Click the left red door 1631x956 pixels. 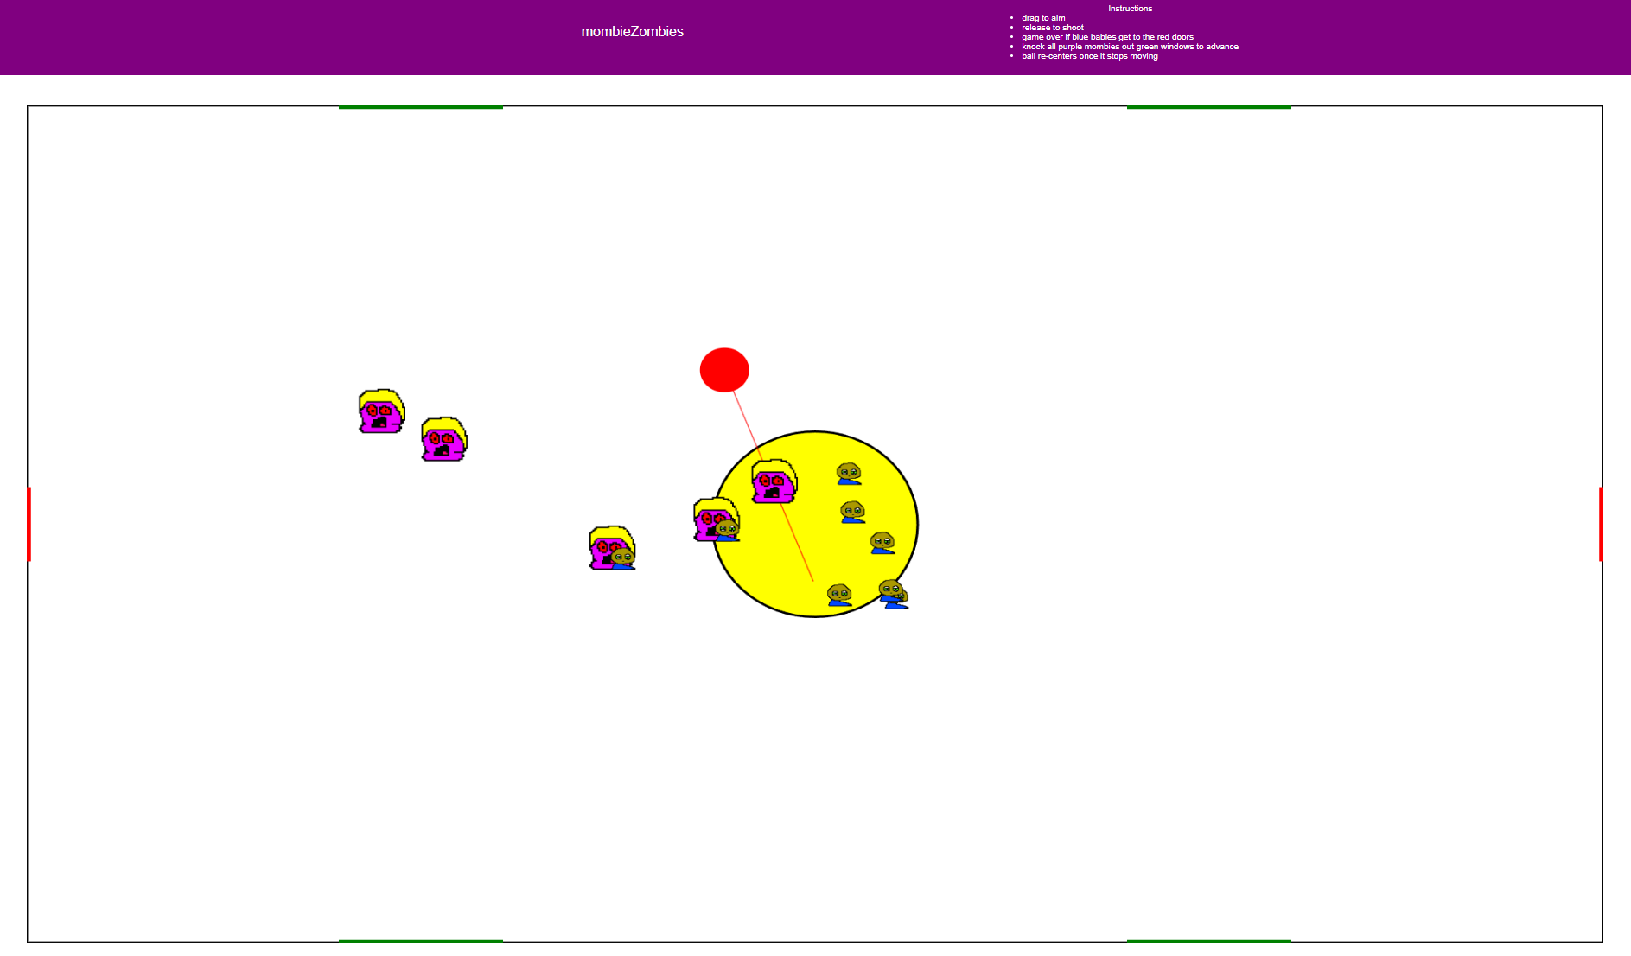(x=29, y=524)
